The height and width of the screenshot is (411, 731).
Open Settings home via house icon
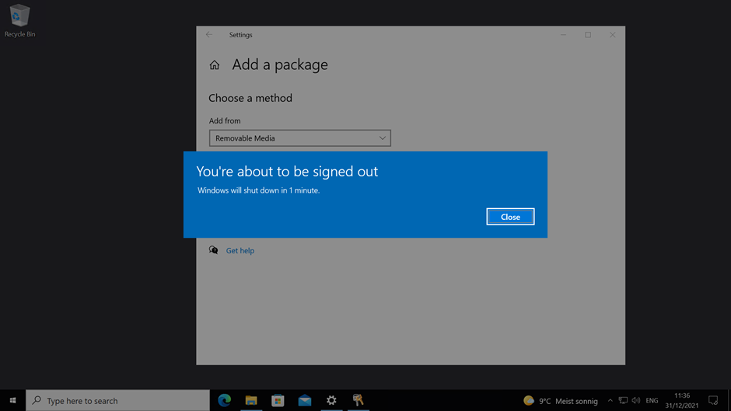tap(214, 65)
